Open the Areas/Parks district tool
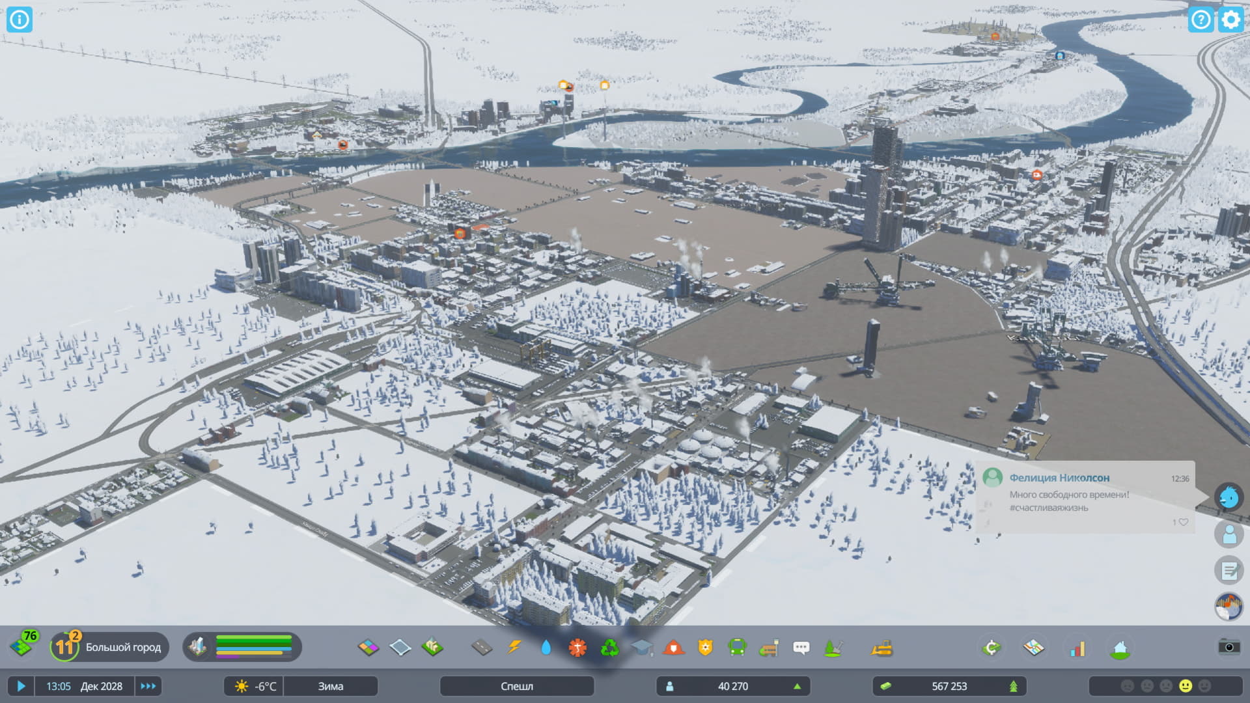1250x703 pixels. coord(432,647)
